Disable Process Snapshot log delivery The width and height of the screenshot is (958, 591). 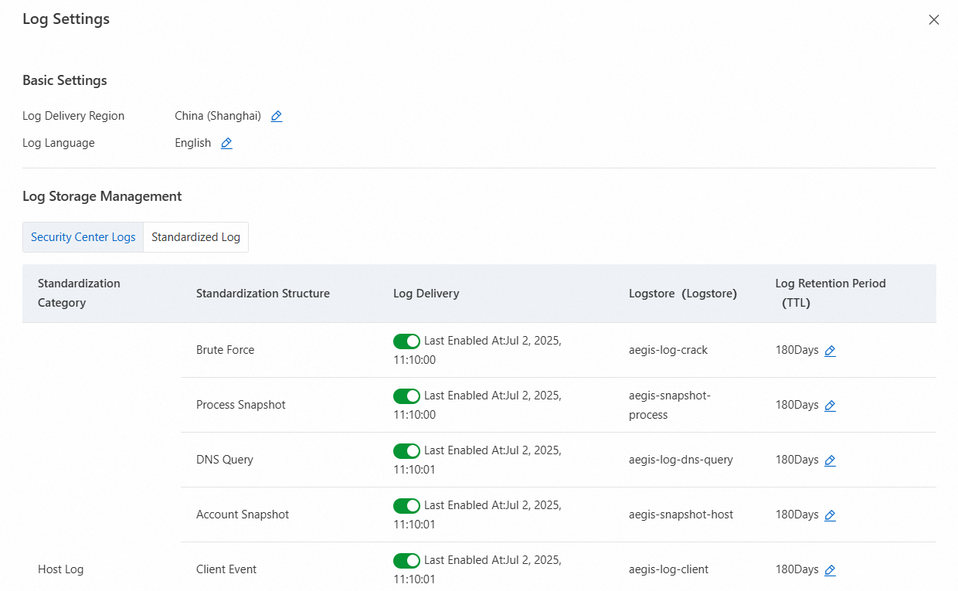[x=406, y=396]
